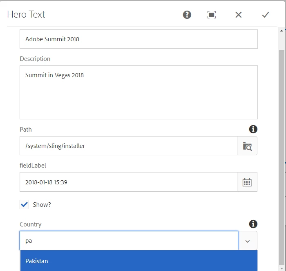Open the path browser folder-search icon

pos(247,146)
